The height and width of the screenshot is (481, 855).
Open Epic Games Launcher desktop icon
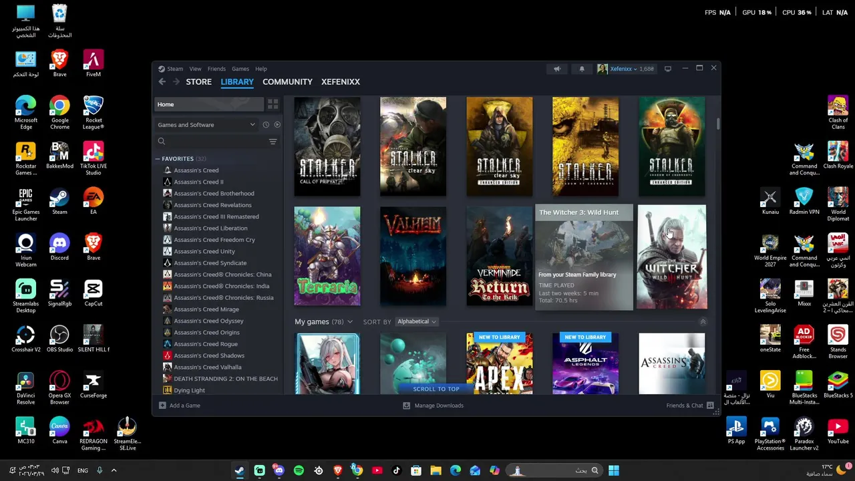tap(26, 204)
